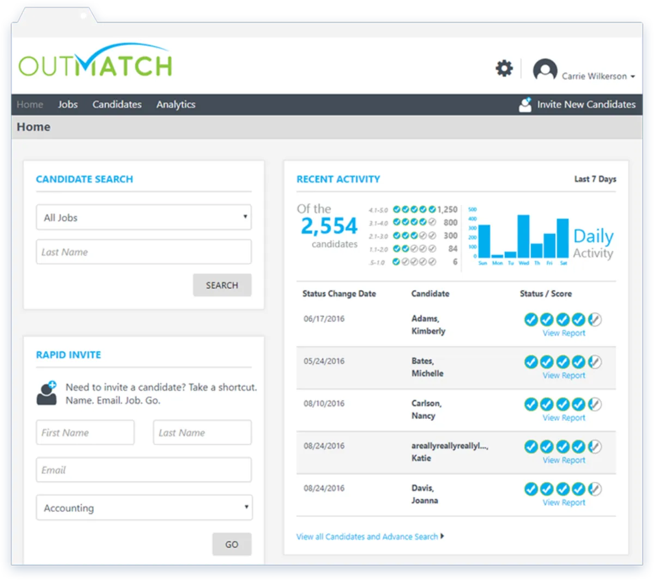
Task: Click the Candidate column header
Action: click(430, 293)
